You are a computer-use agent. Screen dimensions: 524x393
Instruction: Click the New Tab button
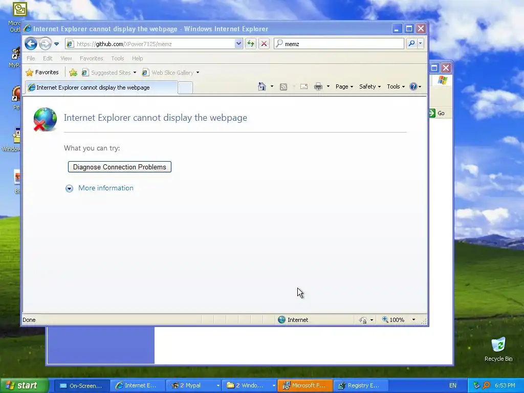[x=185, y=88]
